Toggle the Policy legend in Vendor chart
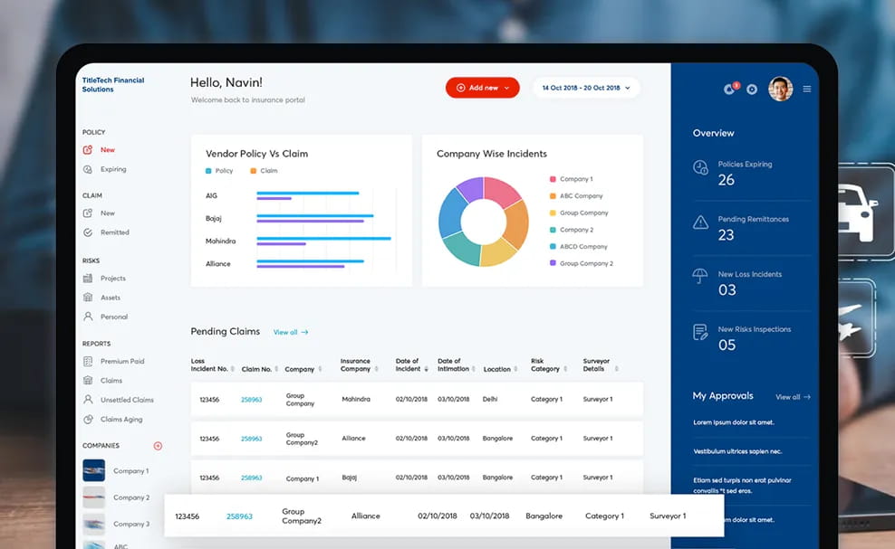895x549 pixels. (217, 170)
